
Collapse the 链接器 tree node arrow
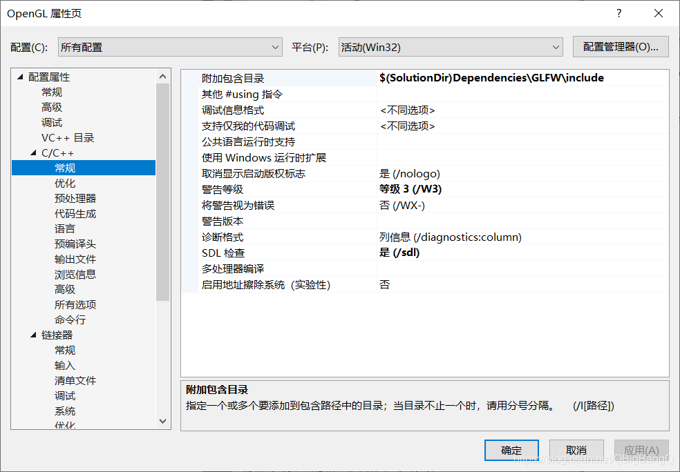(33, 335)
